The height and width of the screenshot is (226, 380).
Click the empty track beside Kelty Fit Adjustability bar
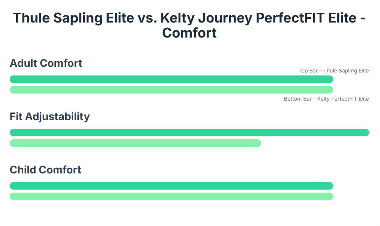[315, 143]
